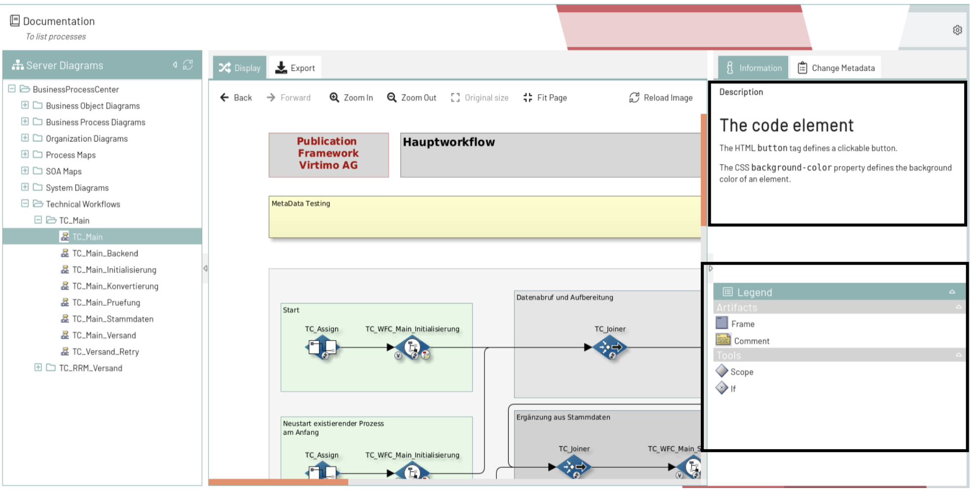Click the Forward navigation button
The image size is (974, 491).
pos(289,98)
